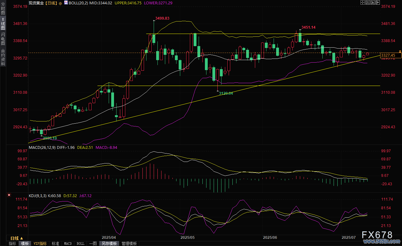
Task: Apply the BOLL template
Action: click(80, 244)
